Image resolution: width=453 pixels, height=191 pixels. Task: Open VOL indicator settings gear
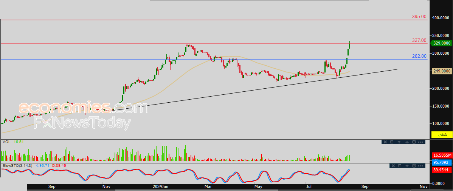click(414, 142)
